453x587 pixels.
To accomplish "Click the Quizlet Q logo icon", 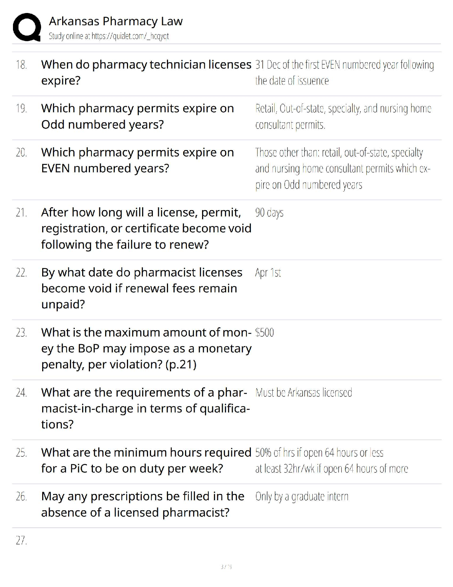I will coord(27,27).
